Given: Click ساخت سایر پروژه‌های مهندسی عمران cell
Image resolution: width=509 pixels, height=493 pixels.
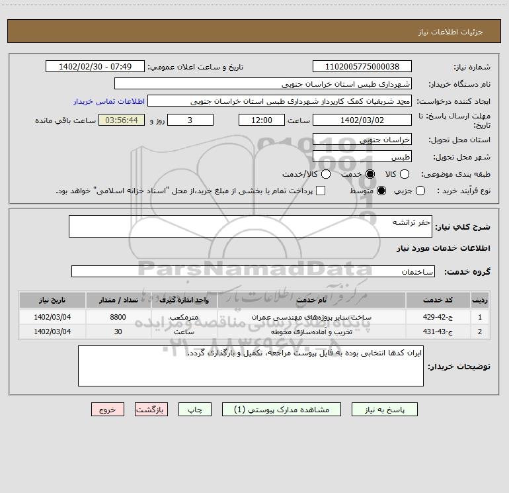Looking at the screenshot, I should pyautogui.click(x=311, y=317).
